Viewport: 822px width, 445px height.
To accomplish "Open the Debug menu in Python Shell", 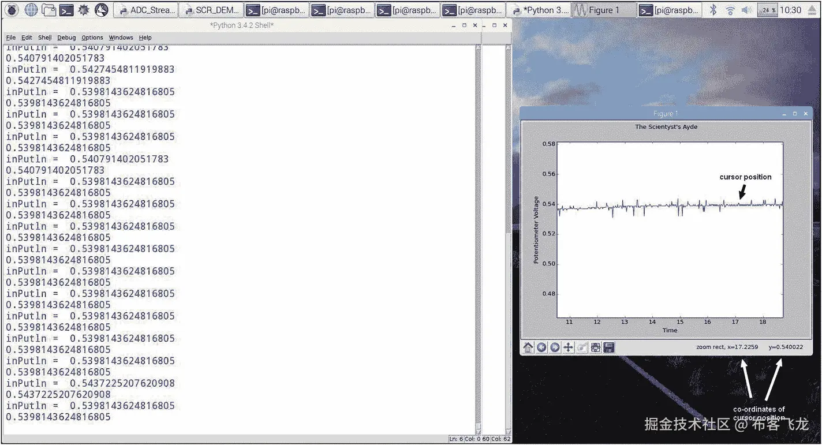I will click(x=66, y=37).
